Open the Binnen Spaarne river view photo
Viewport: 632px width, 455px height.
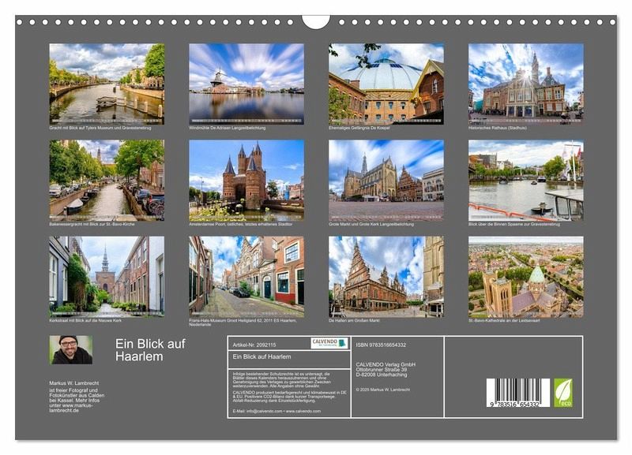pyautogui.click(x=526, y=181)
